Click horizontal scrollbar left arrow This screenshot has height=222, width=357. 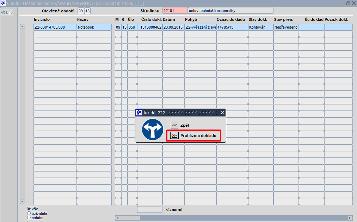point(118,218)
